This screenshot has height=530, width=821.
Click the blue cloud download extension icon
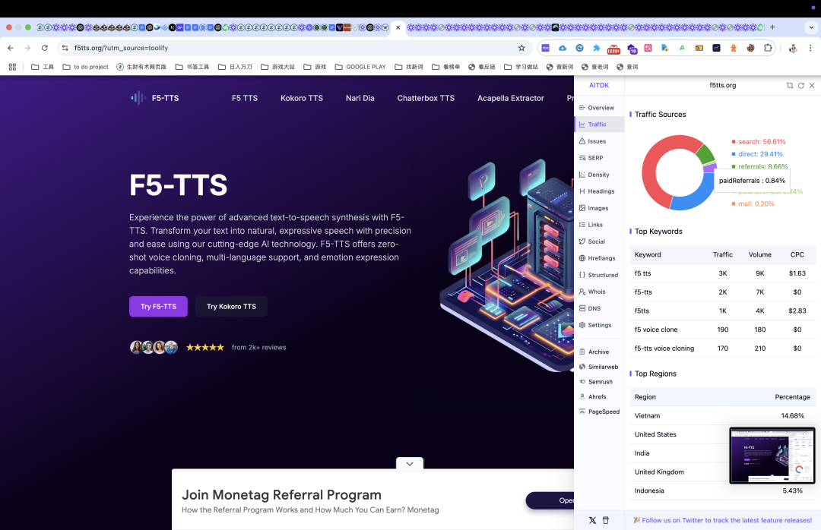pyautogui.click(x=563, y=48)
